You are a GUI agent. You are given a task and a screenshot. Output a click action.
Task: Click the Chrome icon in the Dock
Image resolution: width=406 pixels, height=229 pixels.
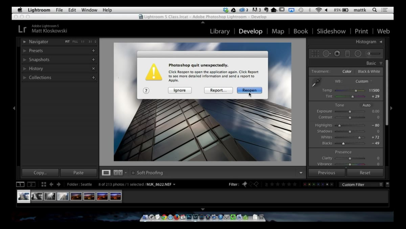(164, 217)
